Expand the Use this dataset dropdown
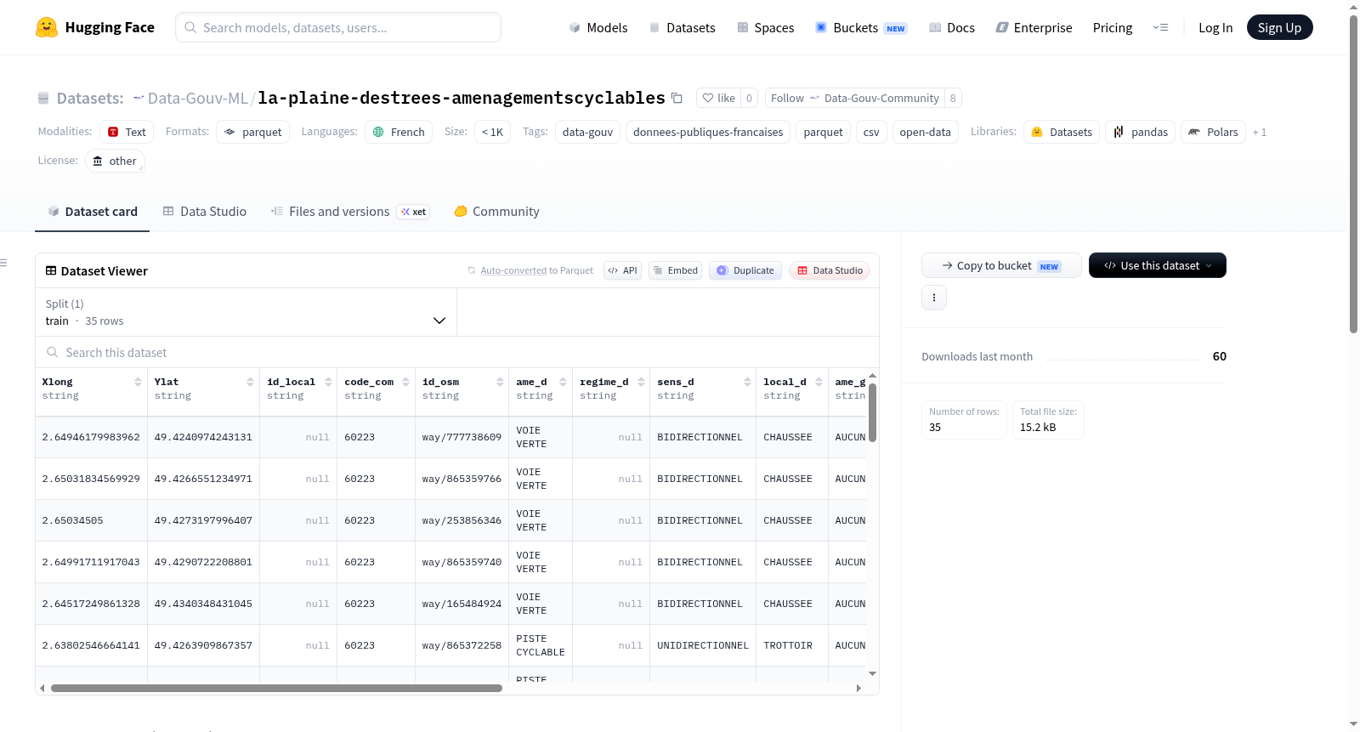This screenshot has height=732, width=1360. 1157,265
